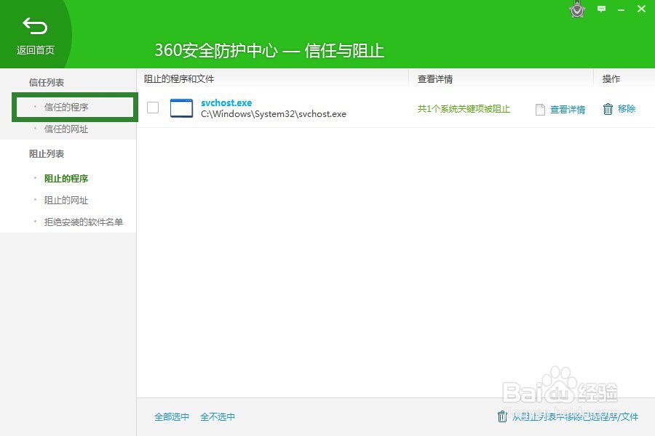View details via 查看详情 link
The width and height of the screenshot is (655, 436).
coord(567,109)
